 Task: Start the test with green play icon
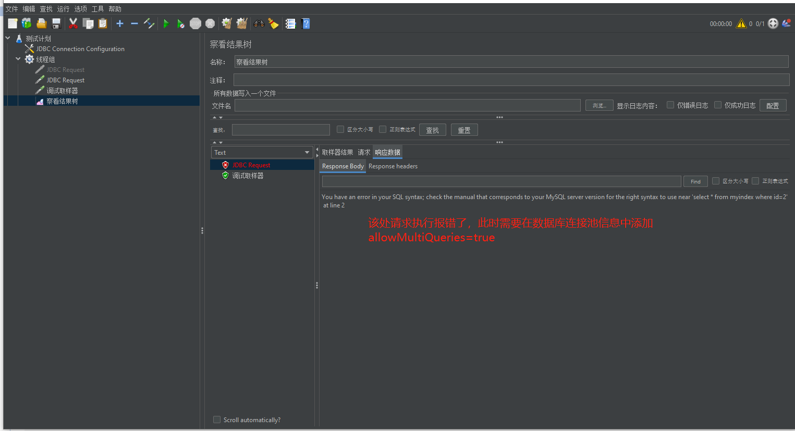pyautogui.click(x=166, y=23)
